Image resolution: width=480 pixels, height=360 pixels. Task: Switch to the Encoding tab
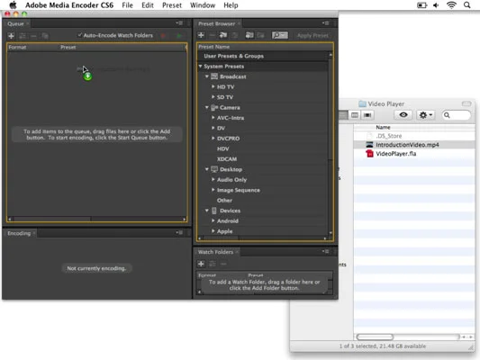click(x=19, y=233)
